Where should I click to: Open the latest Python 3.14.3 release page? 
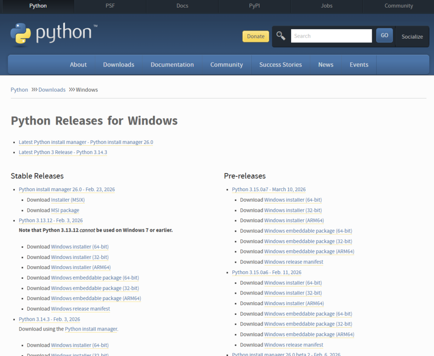pos(63,152)
